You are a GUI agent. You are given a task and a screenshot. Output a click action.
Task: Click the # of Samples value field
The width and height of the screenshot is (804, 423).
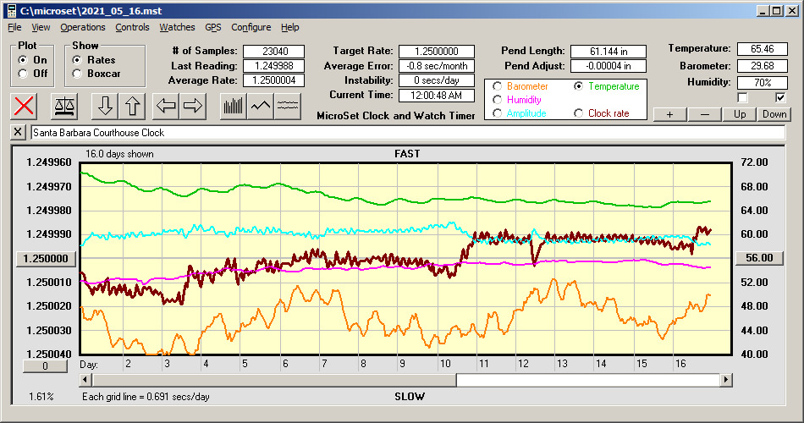[x=274, y=52]
